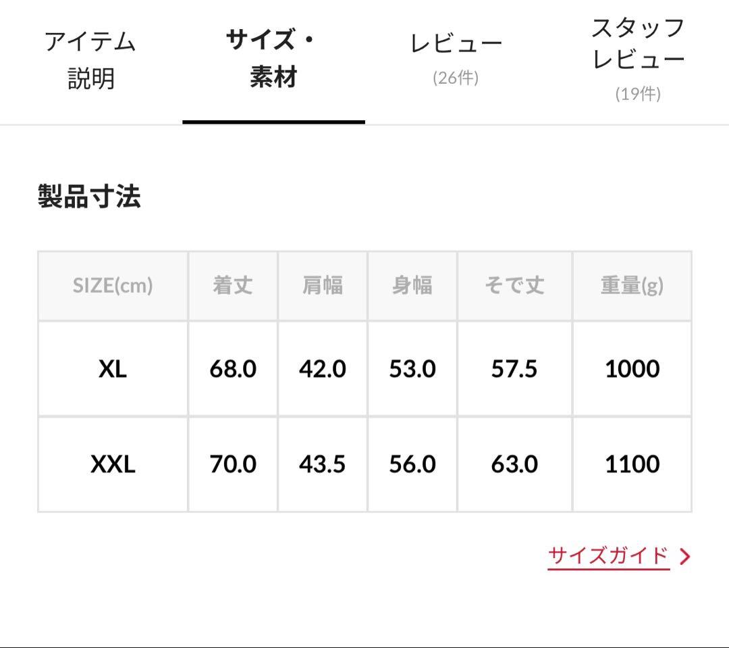
Task: Click the 身幅 column header
Action: 412,285
